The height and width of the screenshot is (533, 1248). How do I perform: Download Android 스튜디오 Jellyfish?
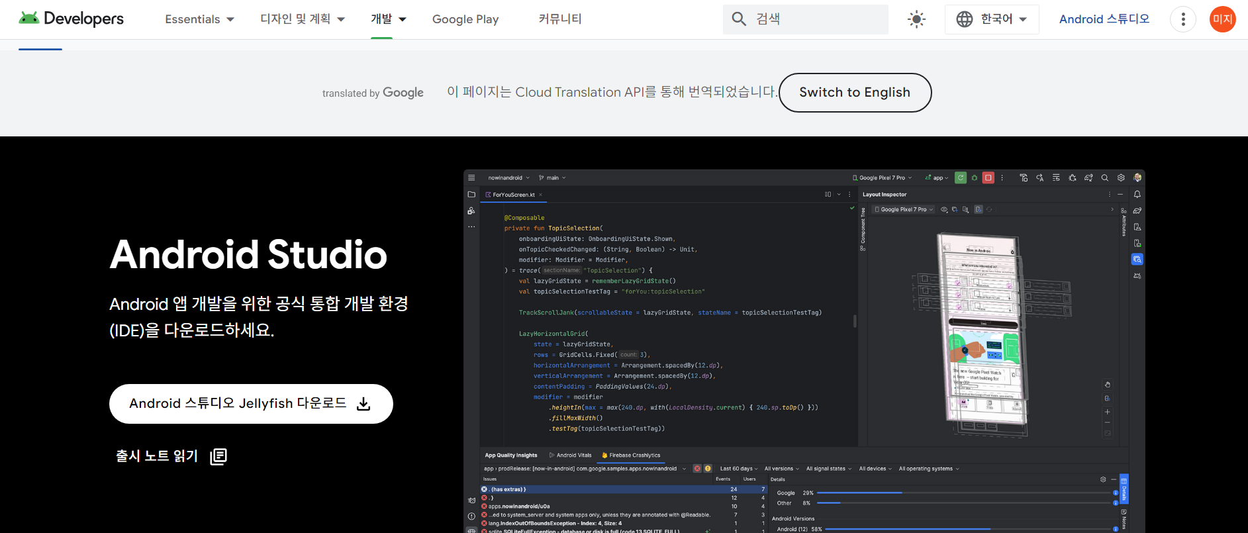(x=251, y=404)
